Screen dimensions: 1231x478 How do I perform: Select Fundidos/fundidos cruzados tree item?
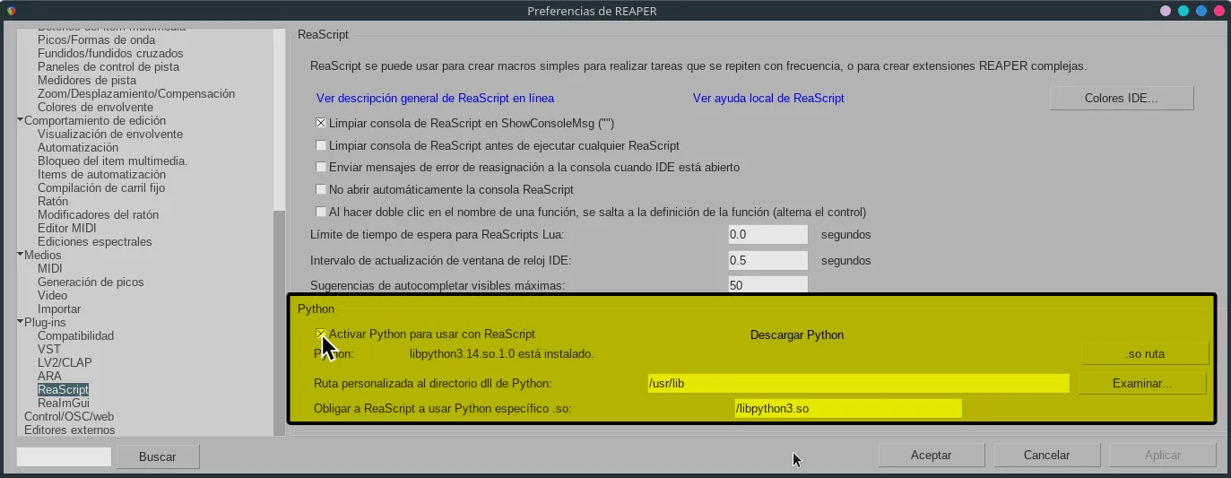(x=110, y=54)
